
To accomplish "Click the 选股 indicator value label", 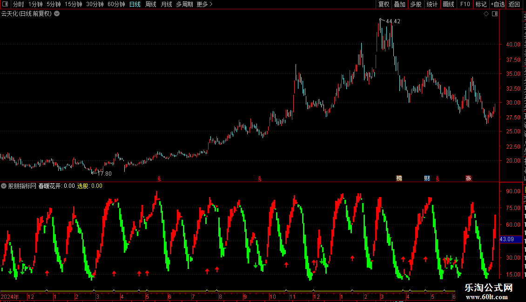I will pos(90,186).
